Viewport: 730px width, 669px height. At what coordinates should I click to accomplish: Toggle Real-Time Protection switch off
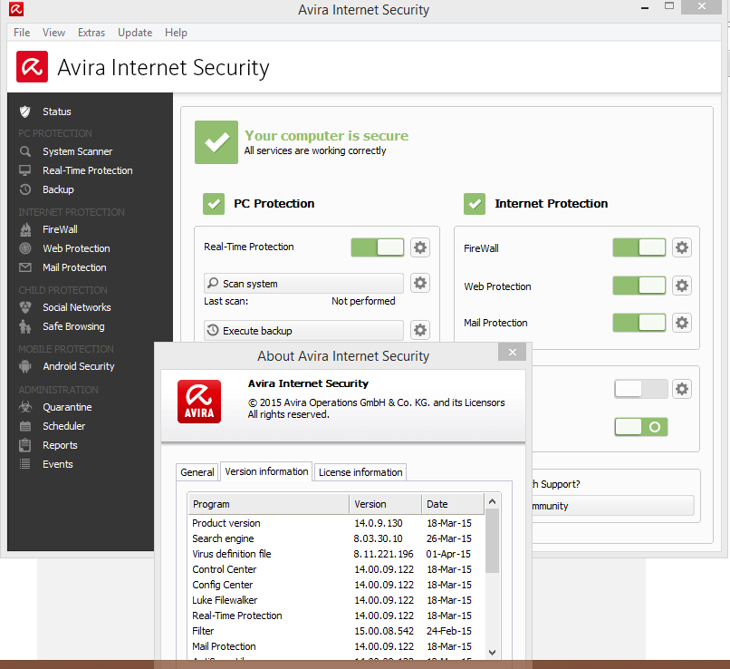(x=377, y=247)
